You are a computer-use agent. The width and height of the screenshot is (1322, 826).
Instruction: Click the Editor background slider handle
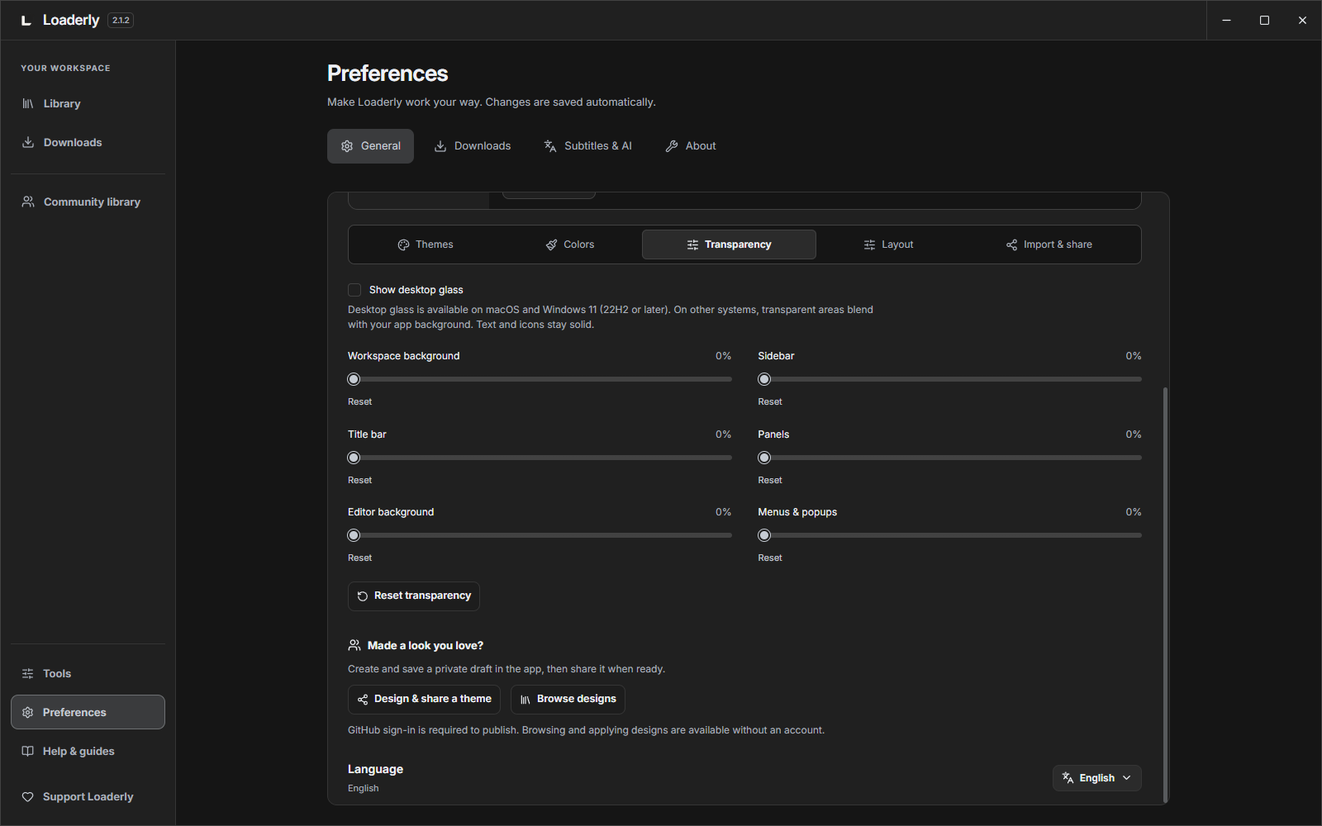pyautogui.click(x=354, y=535)
